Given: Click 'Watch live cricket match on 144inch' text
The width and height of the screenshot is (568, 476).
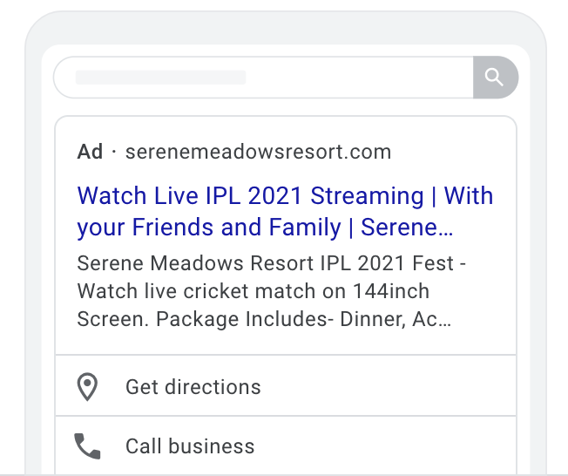Looking at the screenshot, I should click(x=254, y=291).
